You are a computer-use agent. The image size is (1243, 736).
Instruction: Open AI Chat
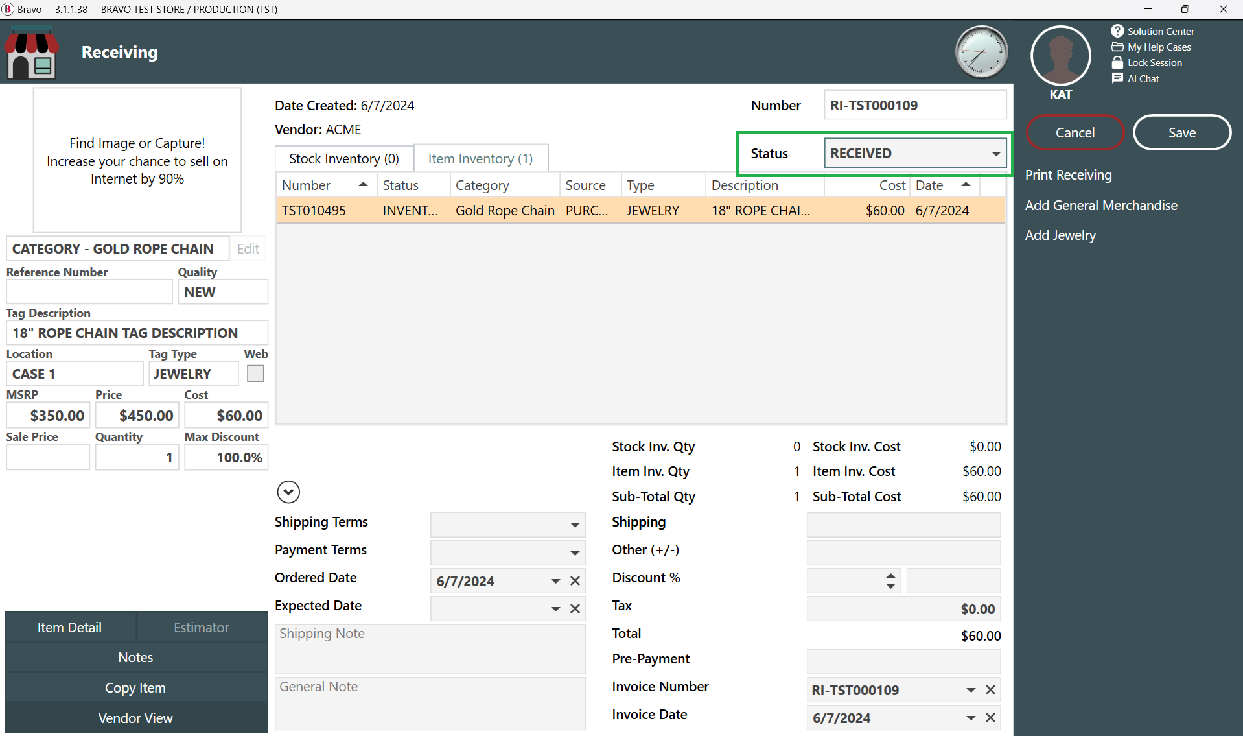1136,78
